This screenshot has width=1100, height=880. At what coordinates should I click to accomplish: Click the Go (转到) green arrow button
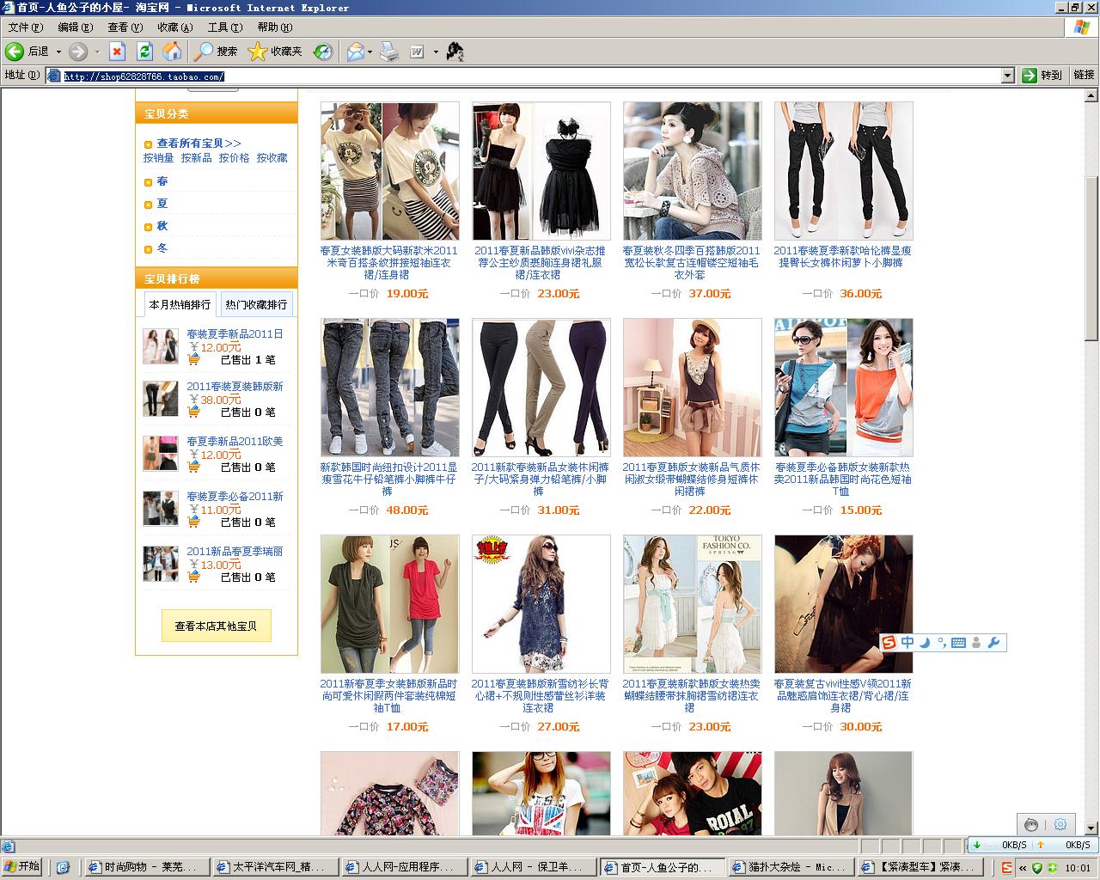[1042, 76]
